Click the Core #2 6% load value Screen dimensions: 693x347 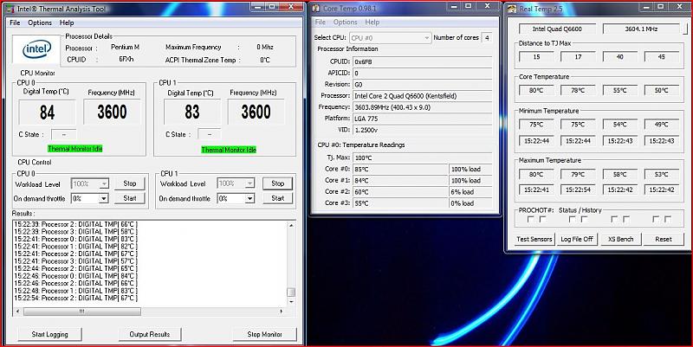[470, 192]
